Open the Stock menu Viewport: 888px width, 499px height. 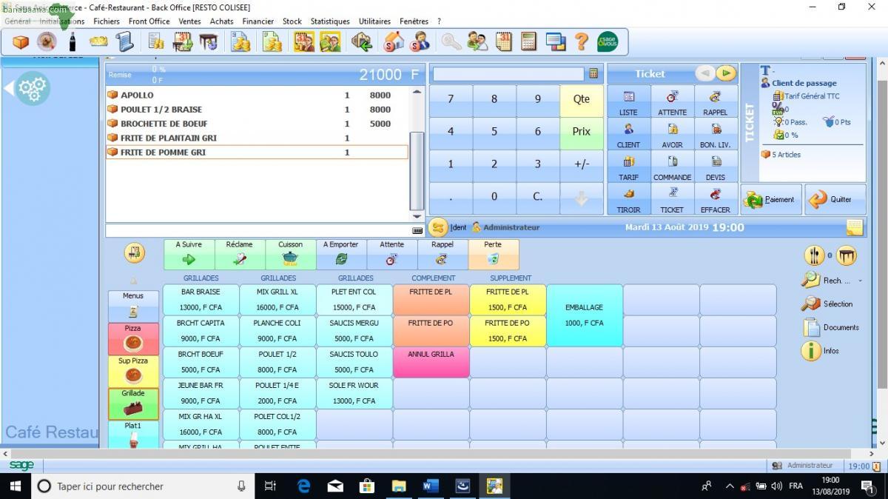coord(292,21)
